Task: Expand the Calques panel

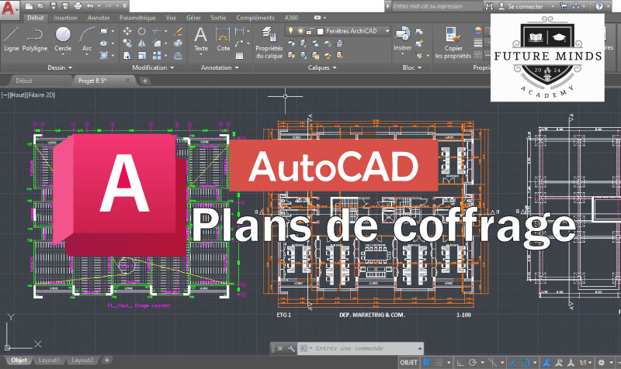Action: 322,67
